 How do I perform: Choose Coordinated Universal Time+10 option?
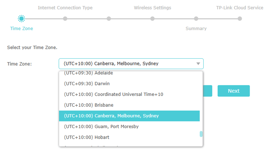point(129,94)
